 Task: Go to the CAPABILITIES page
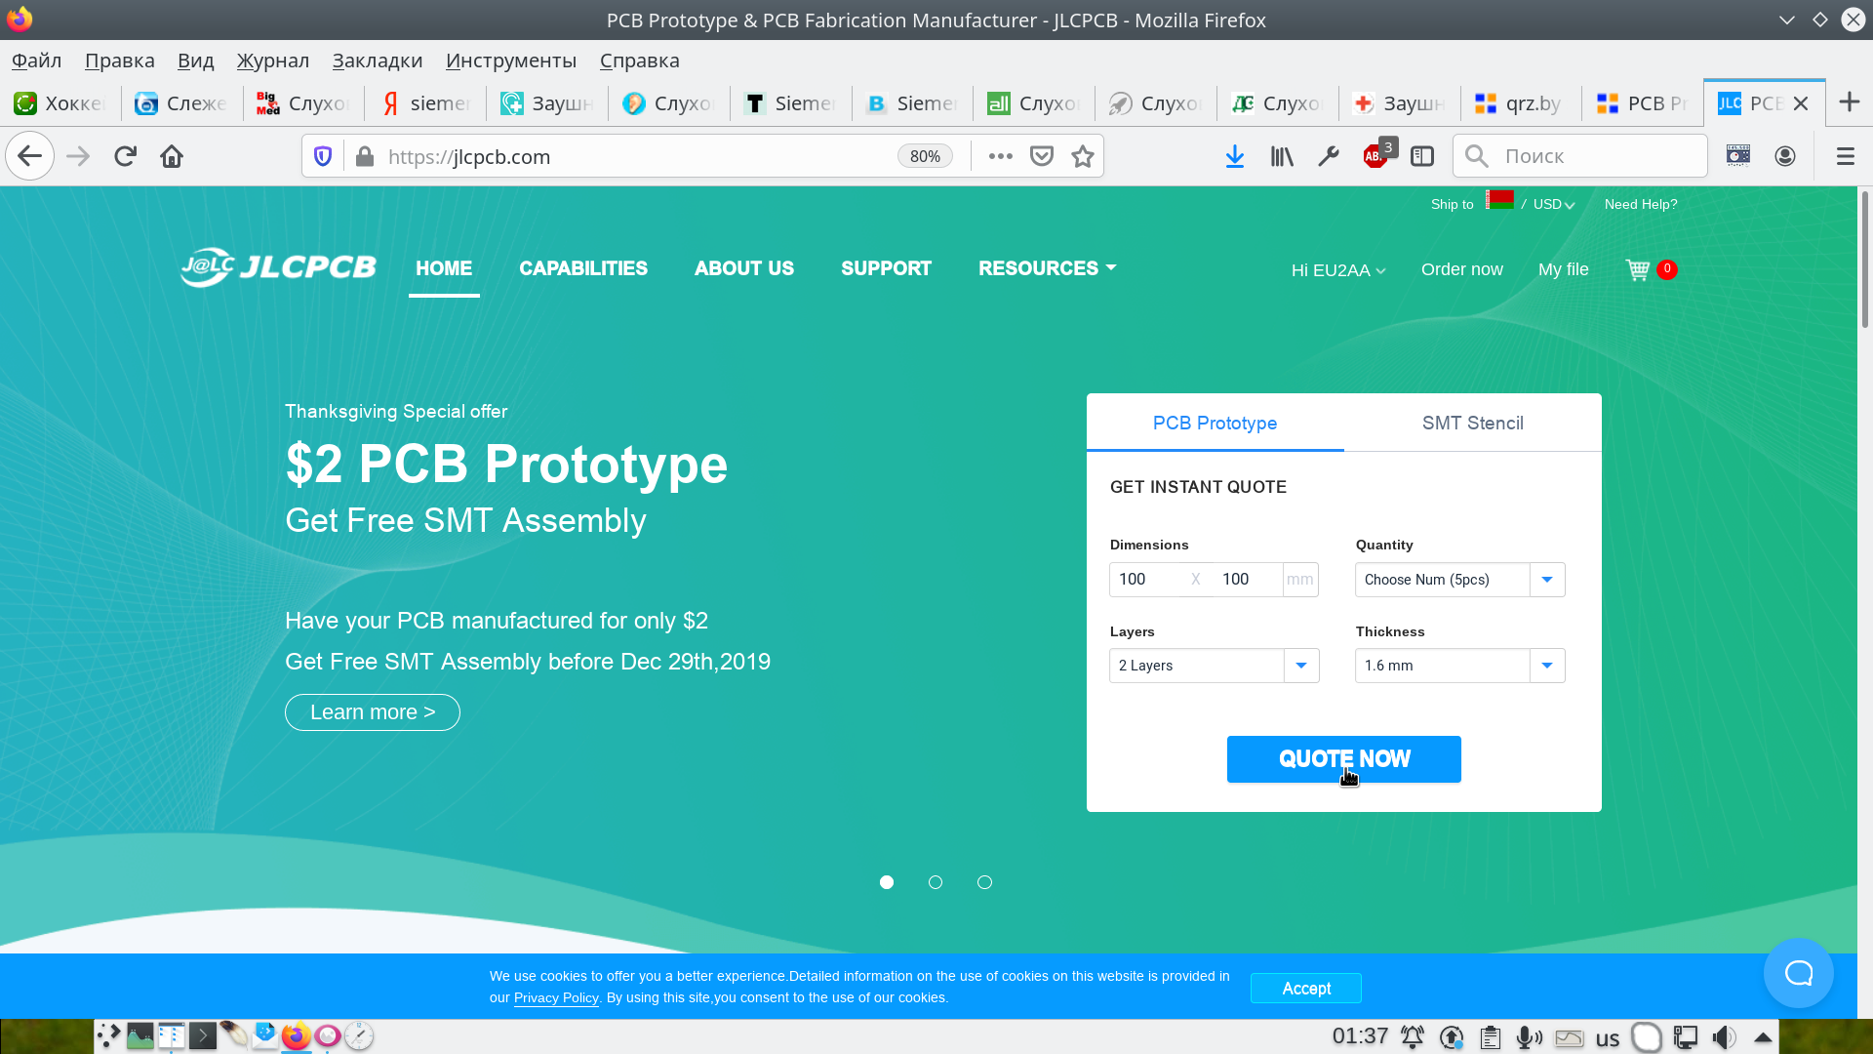point(583,268)
